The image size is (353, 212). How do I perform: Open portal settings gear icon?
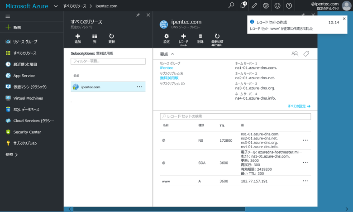click(266, 5)
